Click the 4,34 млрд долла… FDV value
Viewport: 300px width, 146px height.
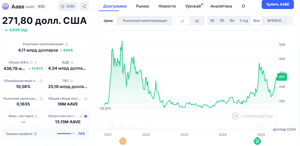[x=67, y=68]
